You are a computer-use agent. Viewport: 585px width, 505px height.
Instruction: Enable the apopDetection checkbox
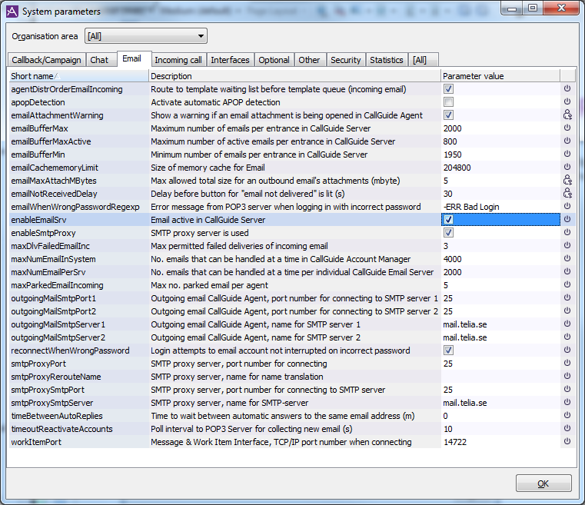pyautogui.click(x=448, y=102)
